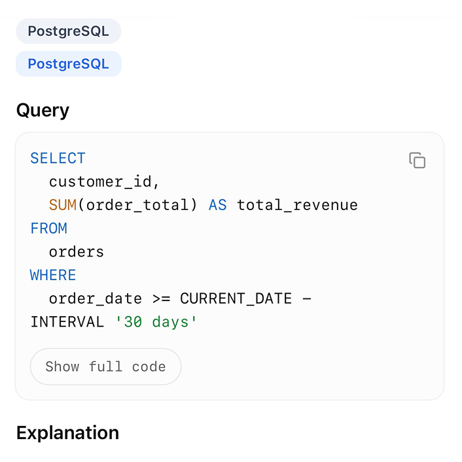The image size is (462, 462).
Task: Click customer_id in the query code
Action: (104, 182)
